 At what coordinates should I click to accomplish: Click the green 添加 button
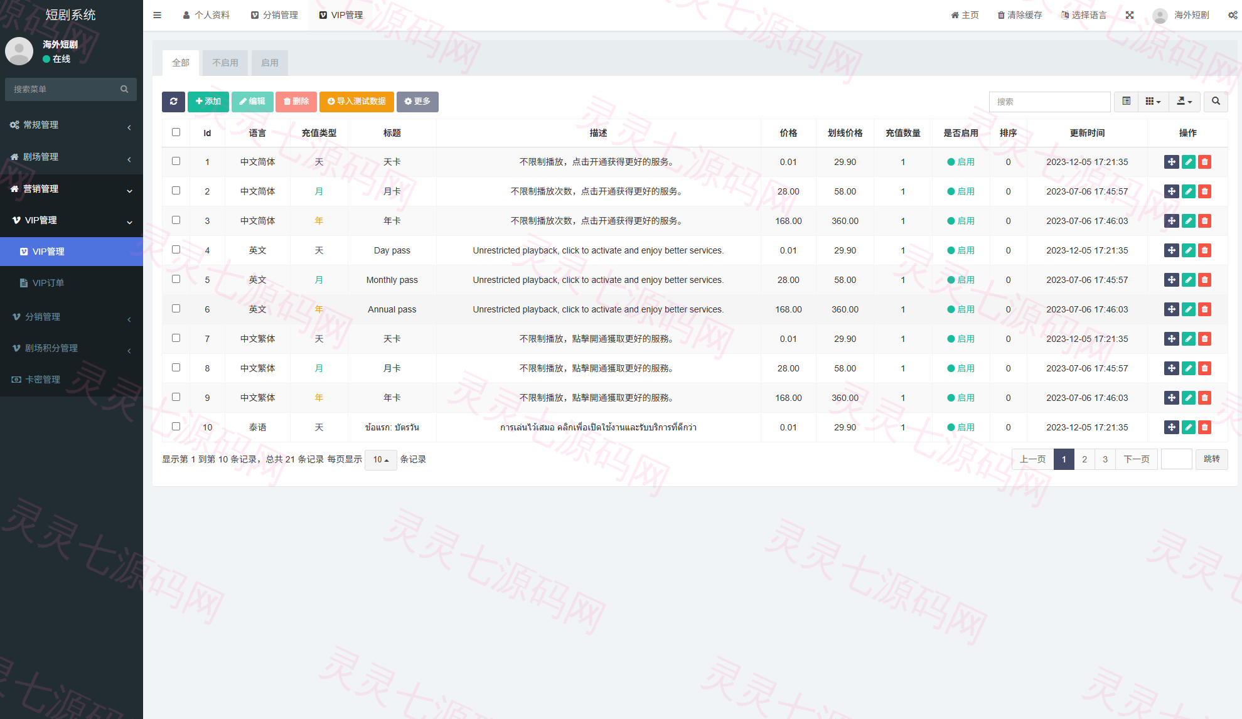pos(208,102)
